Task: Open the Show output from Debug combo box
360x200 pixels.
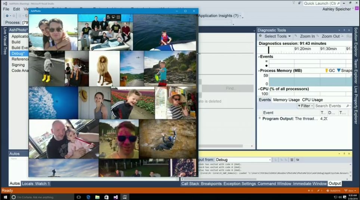Action: pyautogui.click(x=243, y=160)
